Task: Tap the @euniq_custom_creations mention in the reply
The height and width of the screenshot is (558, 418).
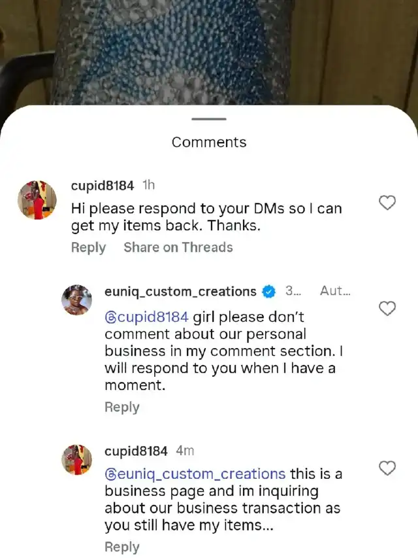Action: pyautogui.click(x=195, y=474)
